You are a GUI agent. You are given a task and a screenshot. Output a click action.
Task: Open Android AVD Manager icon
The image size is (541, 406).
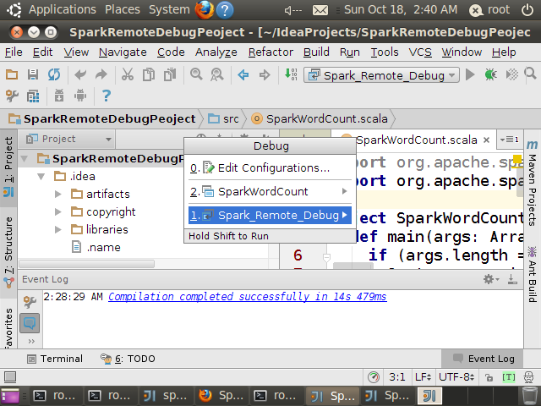click(x=80, y=96)
